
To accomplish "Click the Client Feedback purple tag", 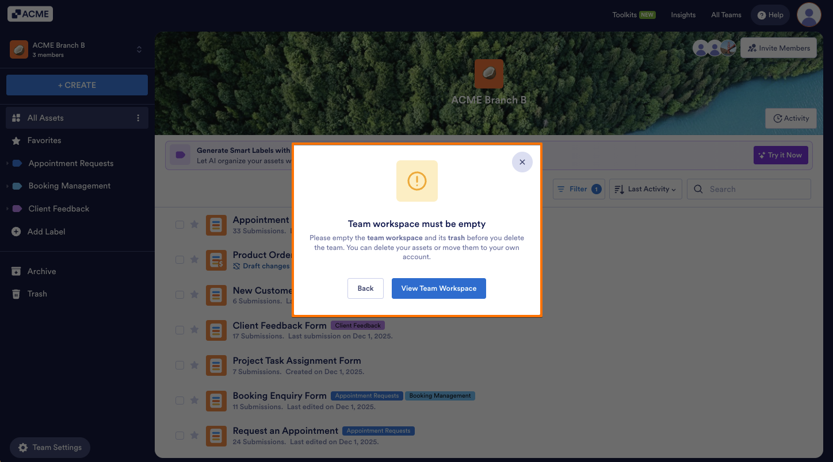I will [358, 325].
